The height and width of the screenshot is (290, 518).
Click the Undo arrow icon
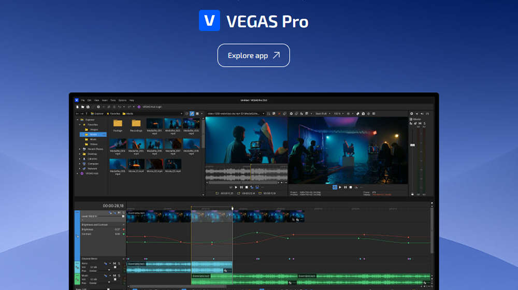point(120,107)
